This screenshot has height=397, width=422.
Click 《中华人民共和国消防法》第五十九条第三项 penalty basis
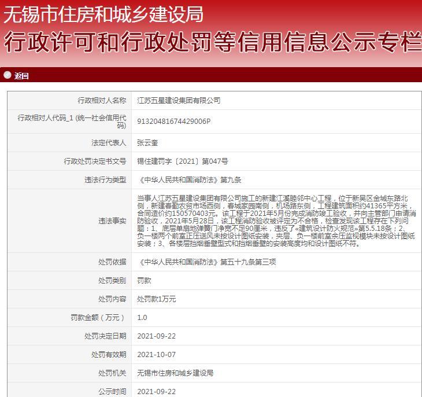click(x=206, y=262)
